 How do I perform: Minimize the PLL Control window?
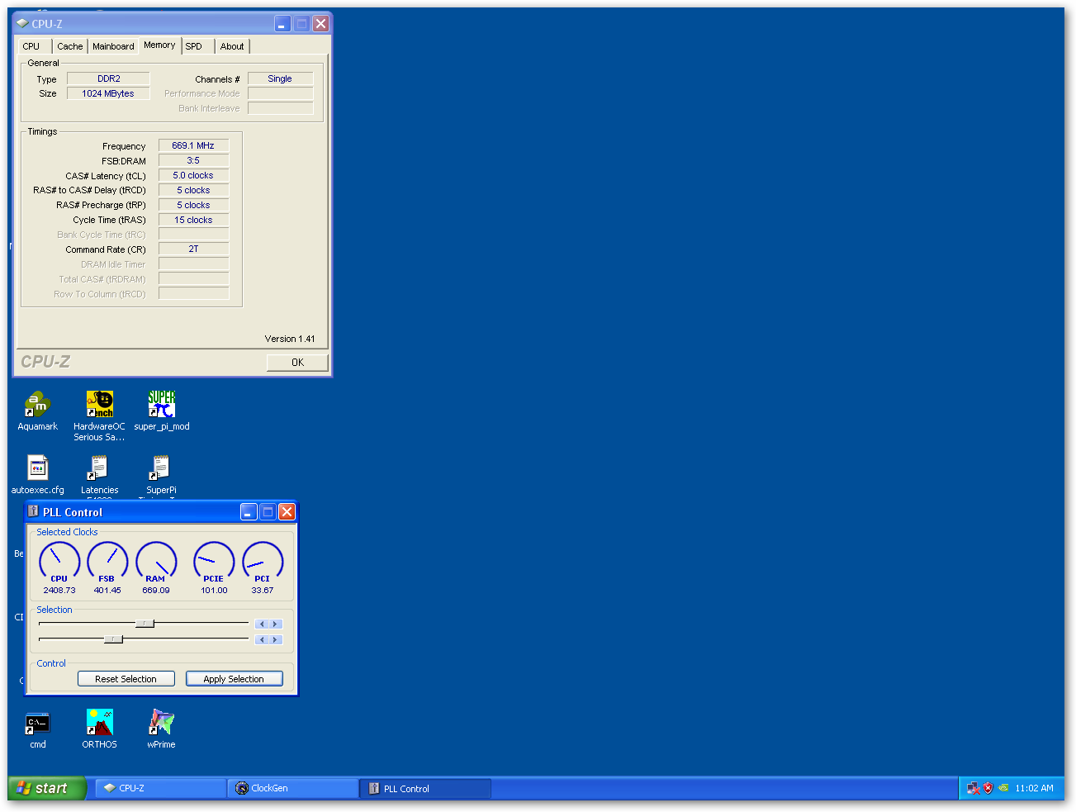249,512
